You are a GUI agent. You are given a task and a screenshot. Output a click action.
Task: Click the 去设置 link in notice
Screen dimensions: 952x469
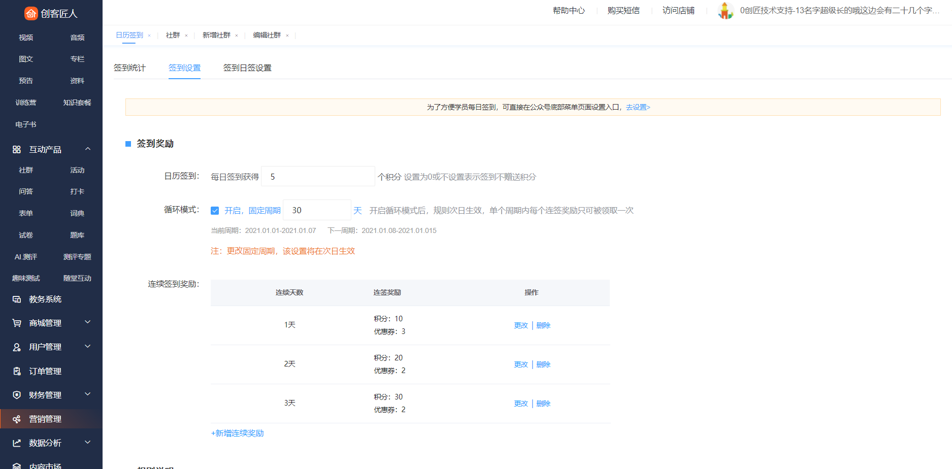click(638, 107)
